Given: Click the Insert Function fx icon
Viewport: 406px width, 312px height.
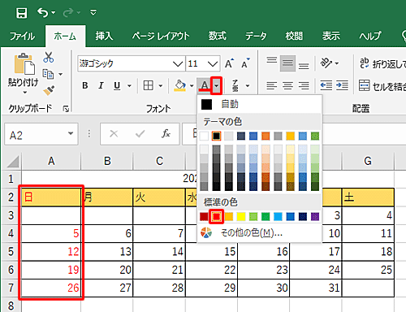Looking at the screenshot, I should [x=166, y=133].
